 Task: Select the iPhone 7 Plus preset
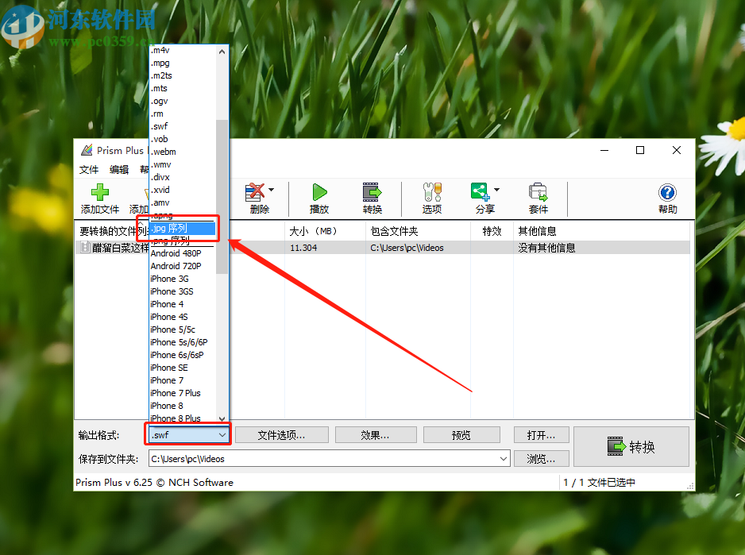pyautogui.click(x=183, y=393)
